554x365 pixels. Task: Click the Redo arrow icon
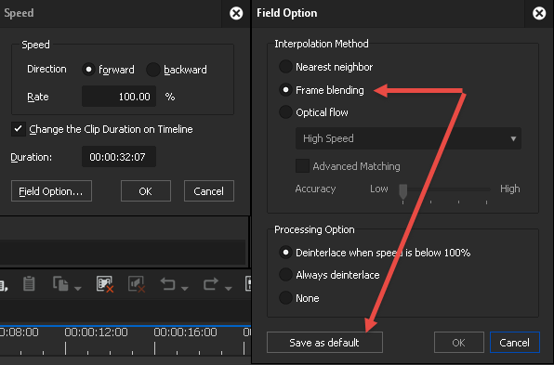pos(211,283)
